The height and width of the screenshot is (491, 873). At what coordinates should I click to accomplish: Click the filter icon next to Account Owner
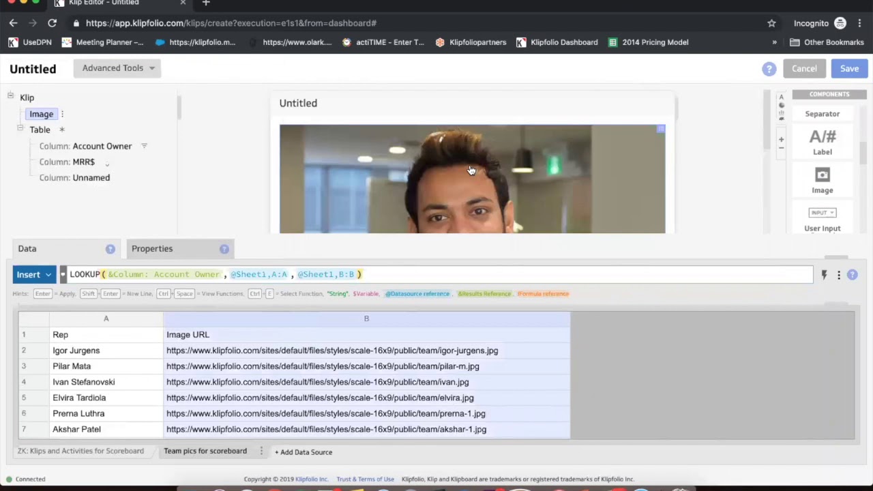click(144, 146)
